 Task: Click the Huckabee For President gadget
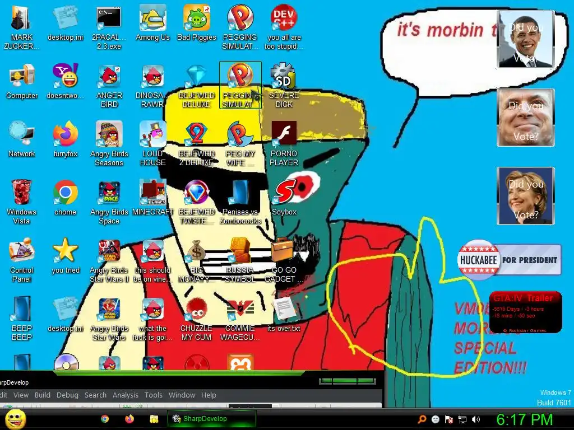tap(509, 260)
